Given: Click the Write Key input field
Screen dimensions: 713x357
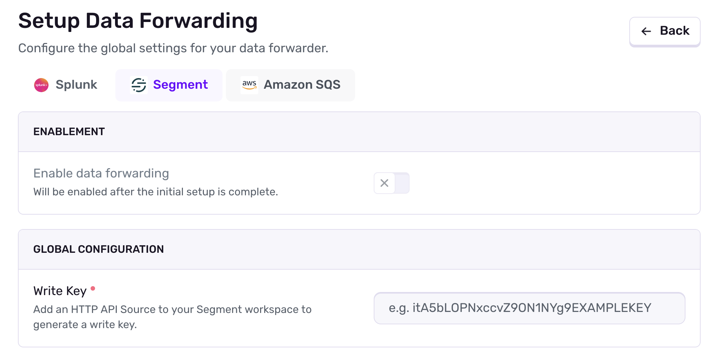Looking at the screenshot, I should pos(529,308).
